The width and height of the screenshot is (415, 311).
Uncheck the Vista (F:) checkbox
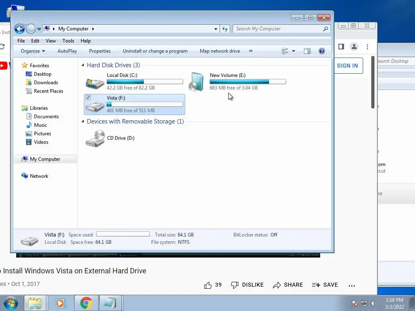(88, 98)
